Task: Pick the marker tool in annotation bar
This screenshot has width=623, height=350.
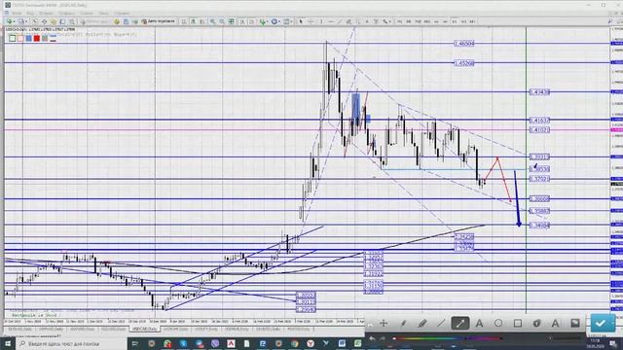Action: coord(421,324)
